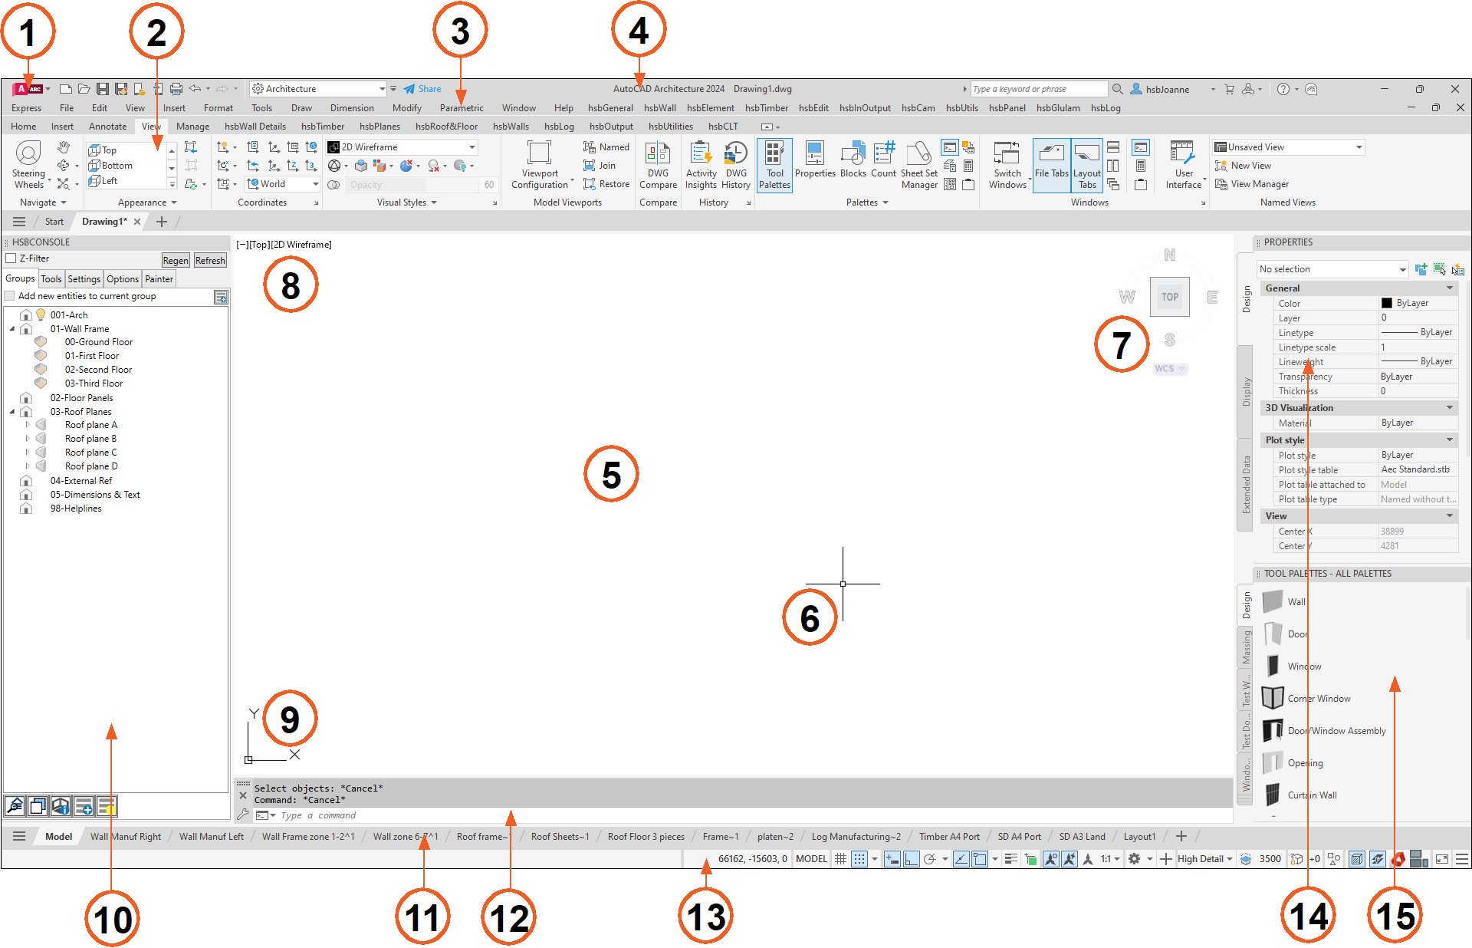Open the No selection dropdown
This screenshot has height=948, width=1472.
1332,269
